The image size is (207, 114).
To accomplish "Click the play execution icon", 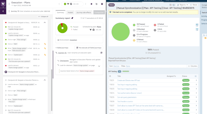I will pyautogui.click(x=91, y=4).
